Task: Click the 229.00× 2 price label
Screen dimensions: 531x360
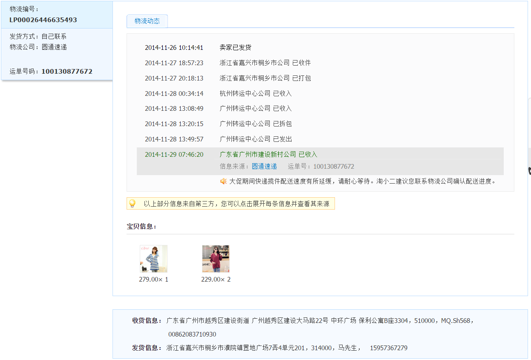Action: point(216,279)
